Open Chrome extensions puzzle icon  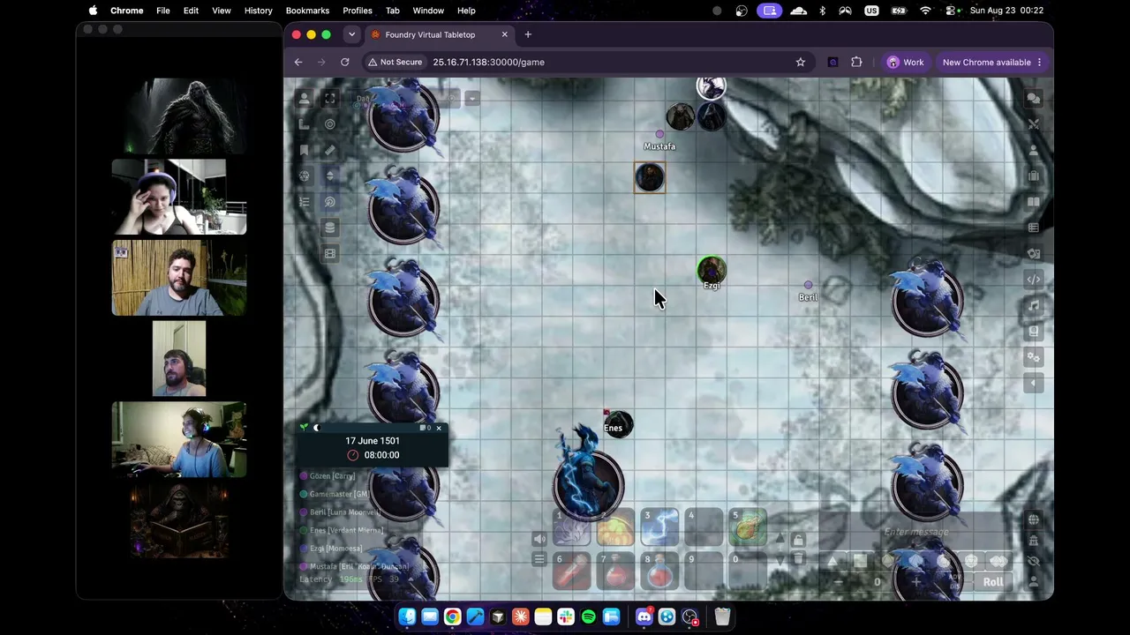coord(856,63)
